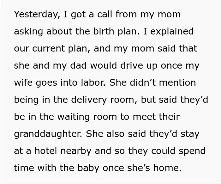
Task: Click the word "labor"
Action: [x=93, y=83]
